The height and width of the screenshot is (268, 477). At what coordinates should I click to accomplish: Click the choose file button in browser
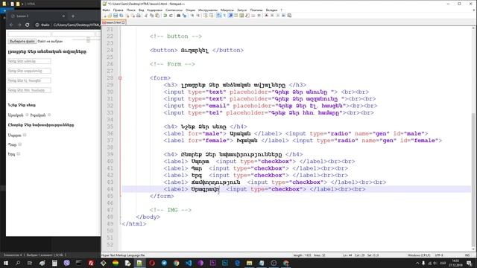(x=22, y=41)
